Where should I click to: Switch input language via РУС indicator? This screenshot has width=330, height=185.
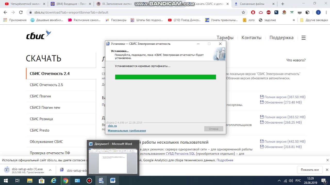[298, 181]
